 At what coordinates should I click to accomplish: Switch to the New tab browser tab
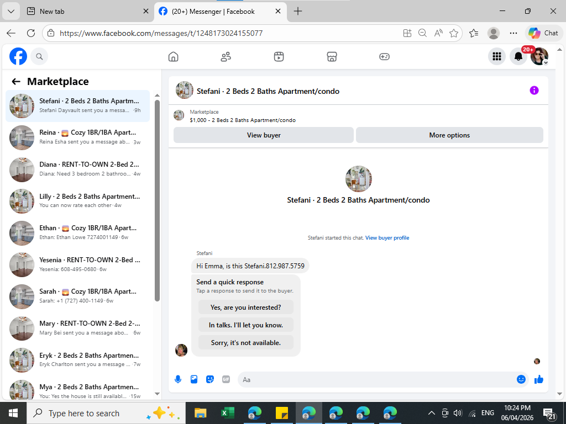click(86, 11)
